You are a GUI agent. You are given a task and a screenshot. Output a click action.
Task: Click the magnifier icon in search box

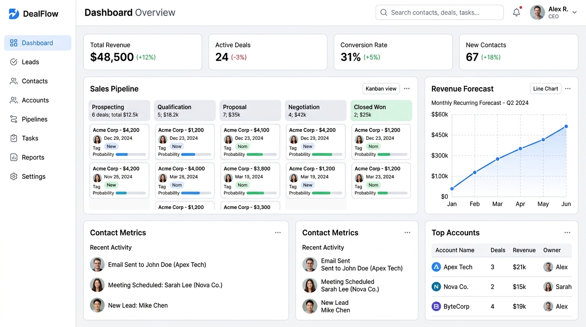point(384,12)
